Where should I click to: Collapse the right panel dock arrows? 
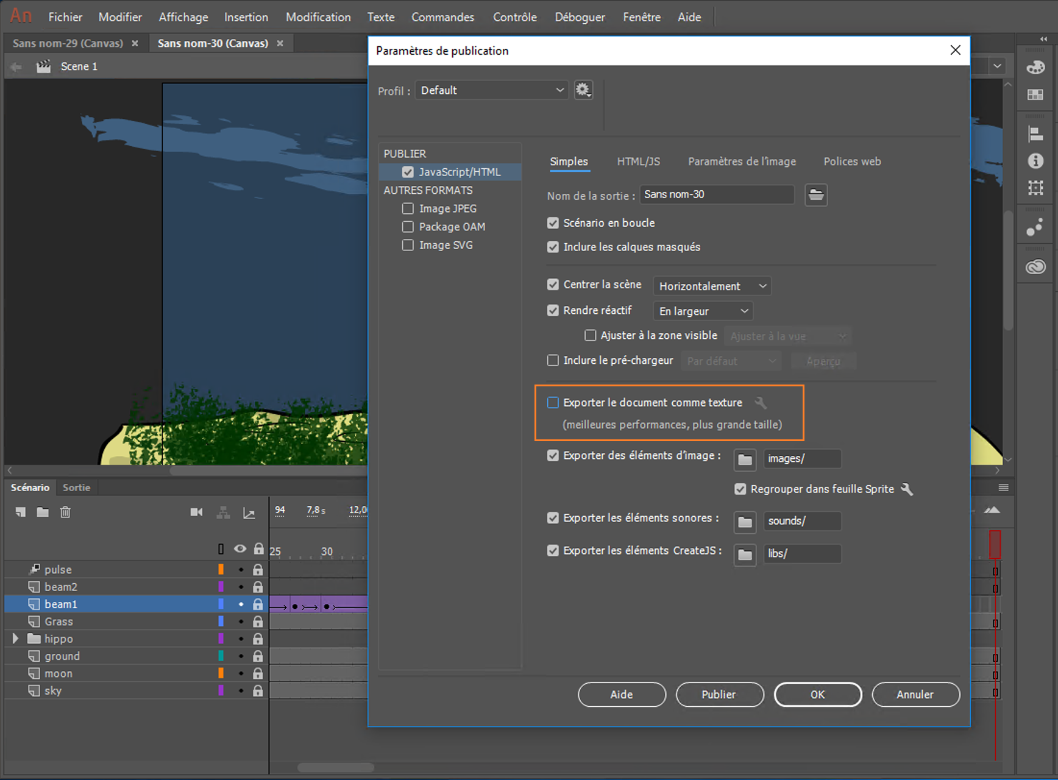coord(1043,39)
